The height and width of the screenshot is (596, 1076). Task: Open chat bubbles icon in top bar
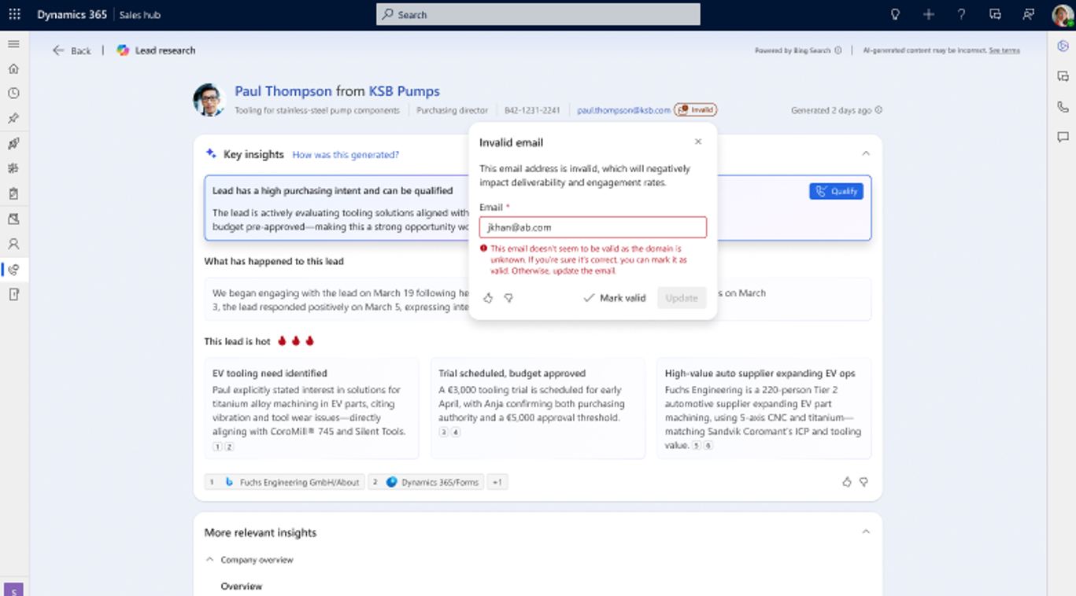pos(995,15)
